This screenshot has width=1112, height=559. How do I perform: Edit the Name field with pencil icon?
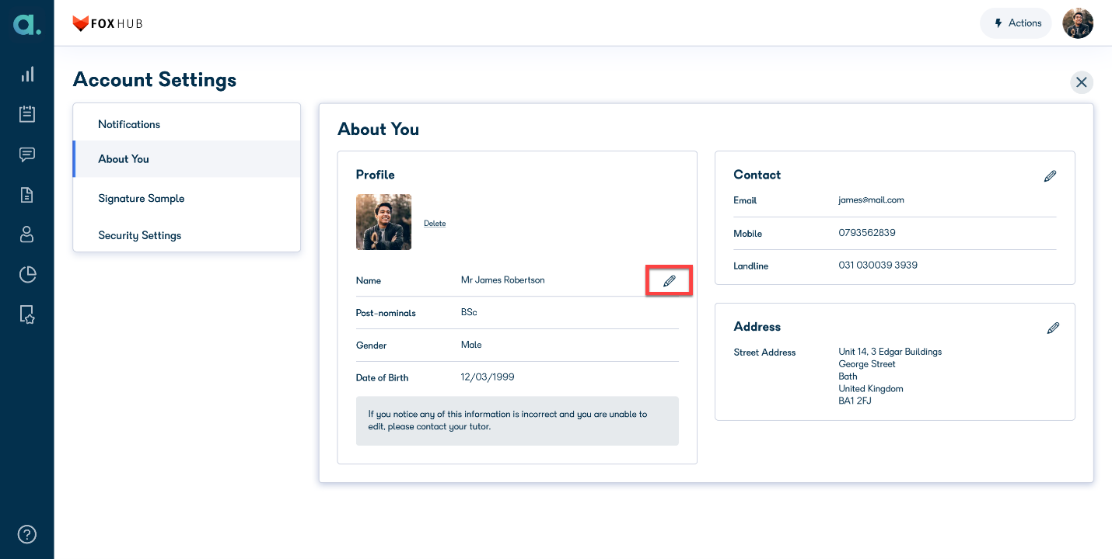(x=669, y=280)
